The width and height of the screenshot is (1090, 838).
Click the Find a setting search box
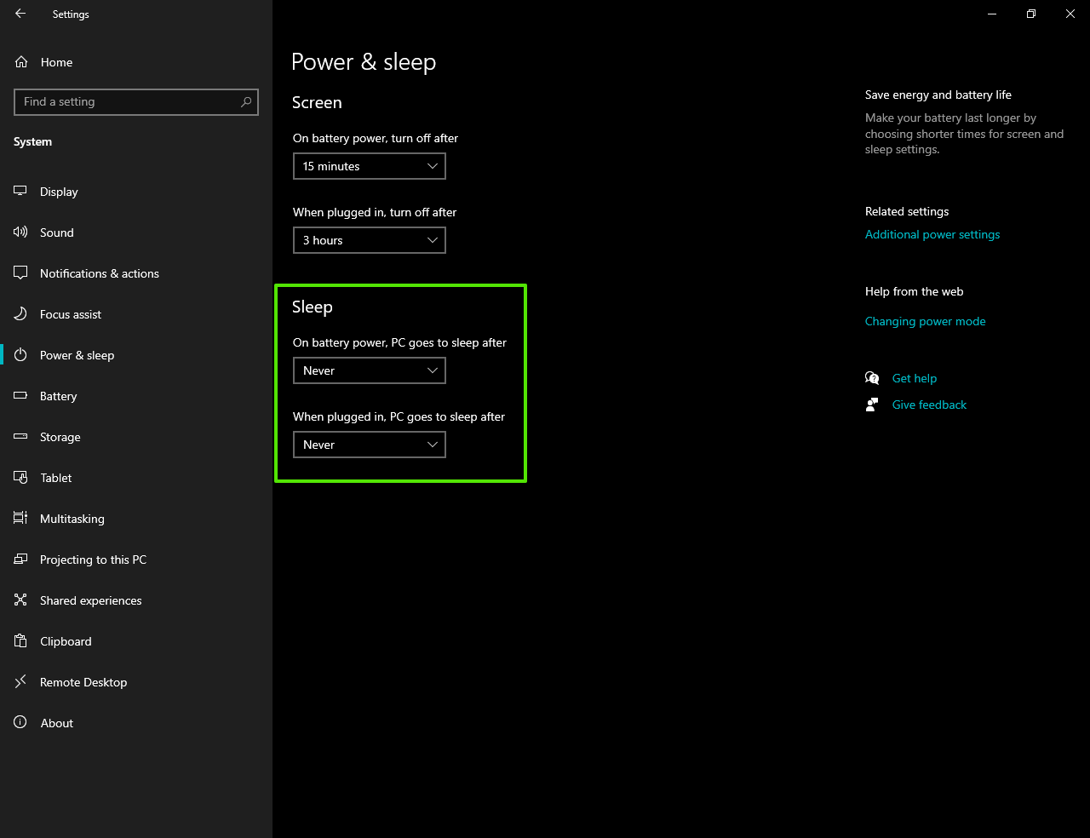tap(136, 102)
